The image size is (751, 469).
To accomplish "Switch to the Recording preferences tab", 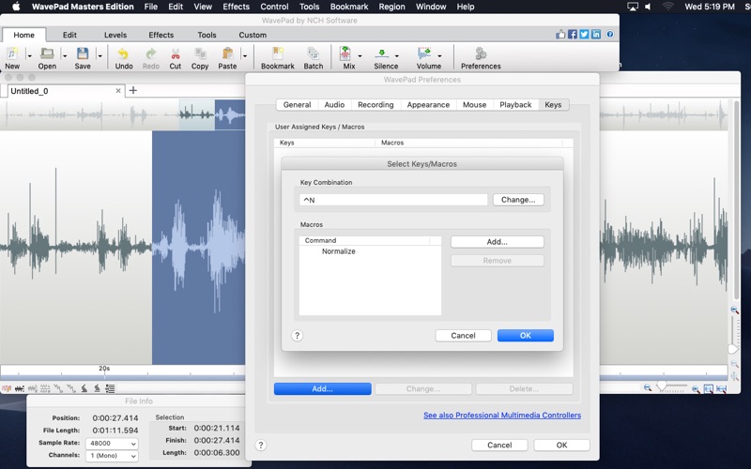I will pyautogui.click(x=375, y=105).
